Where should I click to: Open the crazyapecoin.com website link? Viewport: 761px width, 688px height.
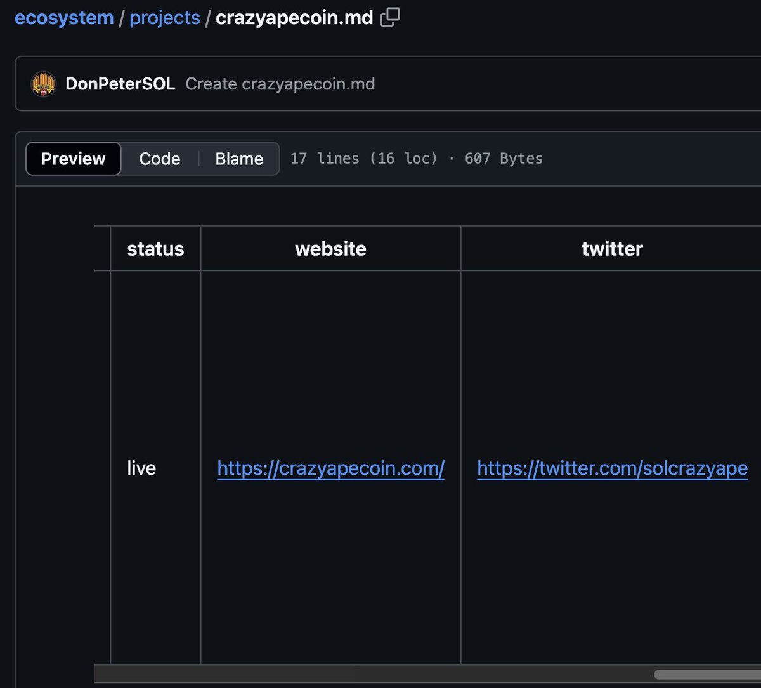330,468
